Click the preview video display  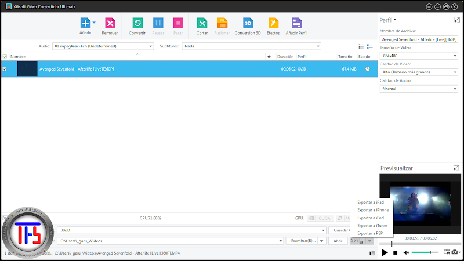tap(420, 204)
